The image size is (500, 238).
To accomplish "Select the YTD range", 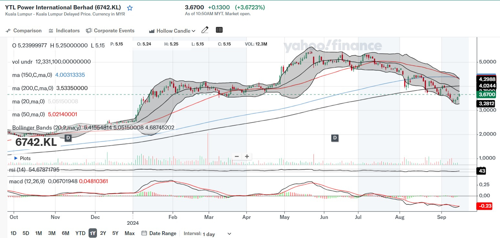I will point(80,233).
